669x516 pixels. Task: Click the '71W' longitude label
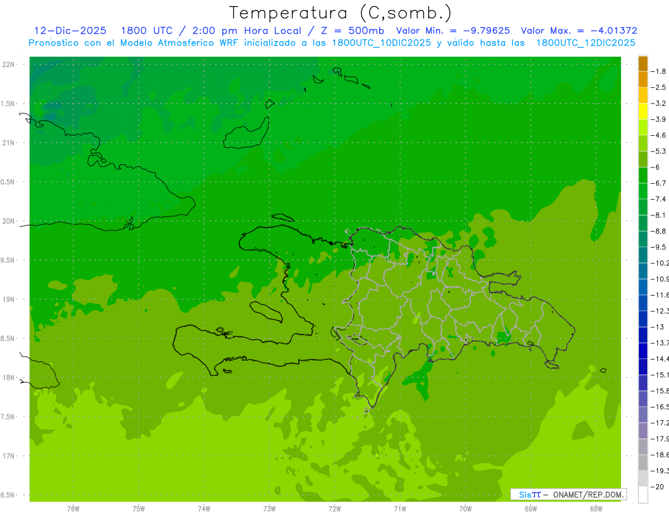[400, 508]
